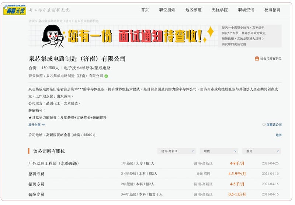The width and height of the screenshot is (295, 205).
Task: Click 屏蔽该公司 to block company
Action: coord(274,125)
